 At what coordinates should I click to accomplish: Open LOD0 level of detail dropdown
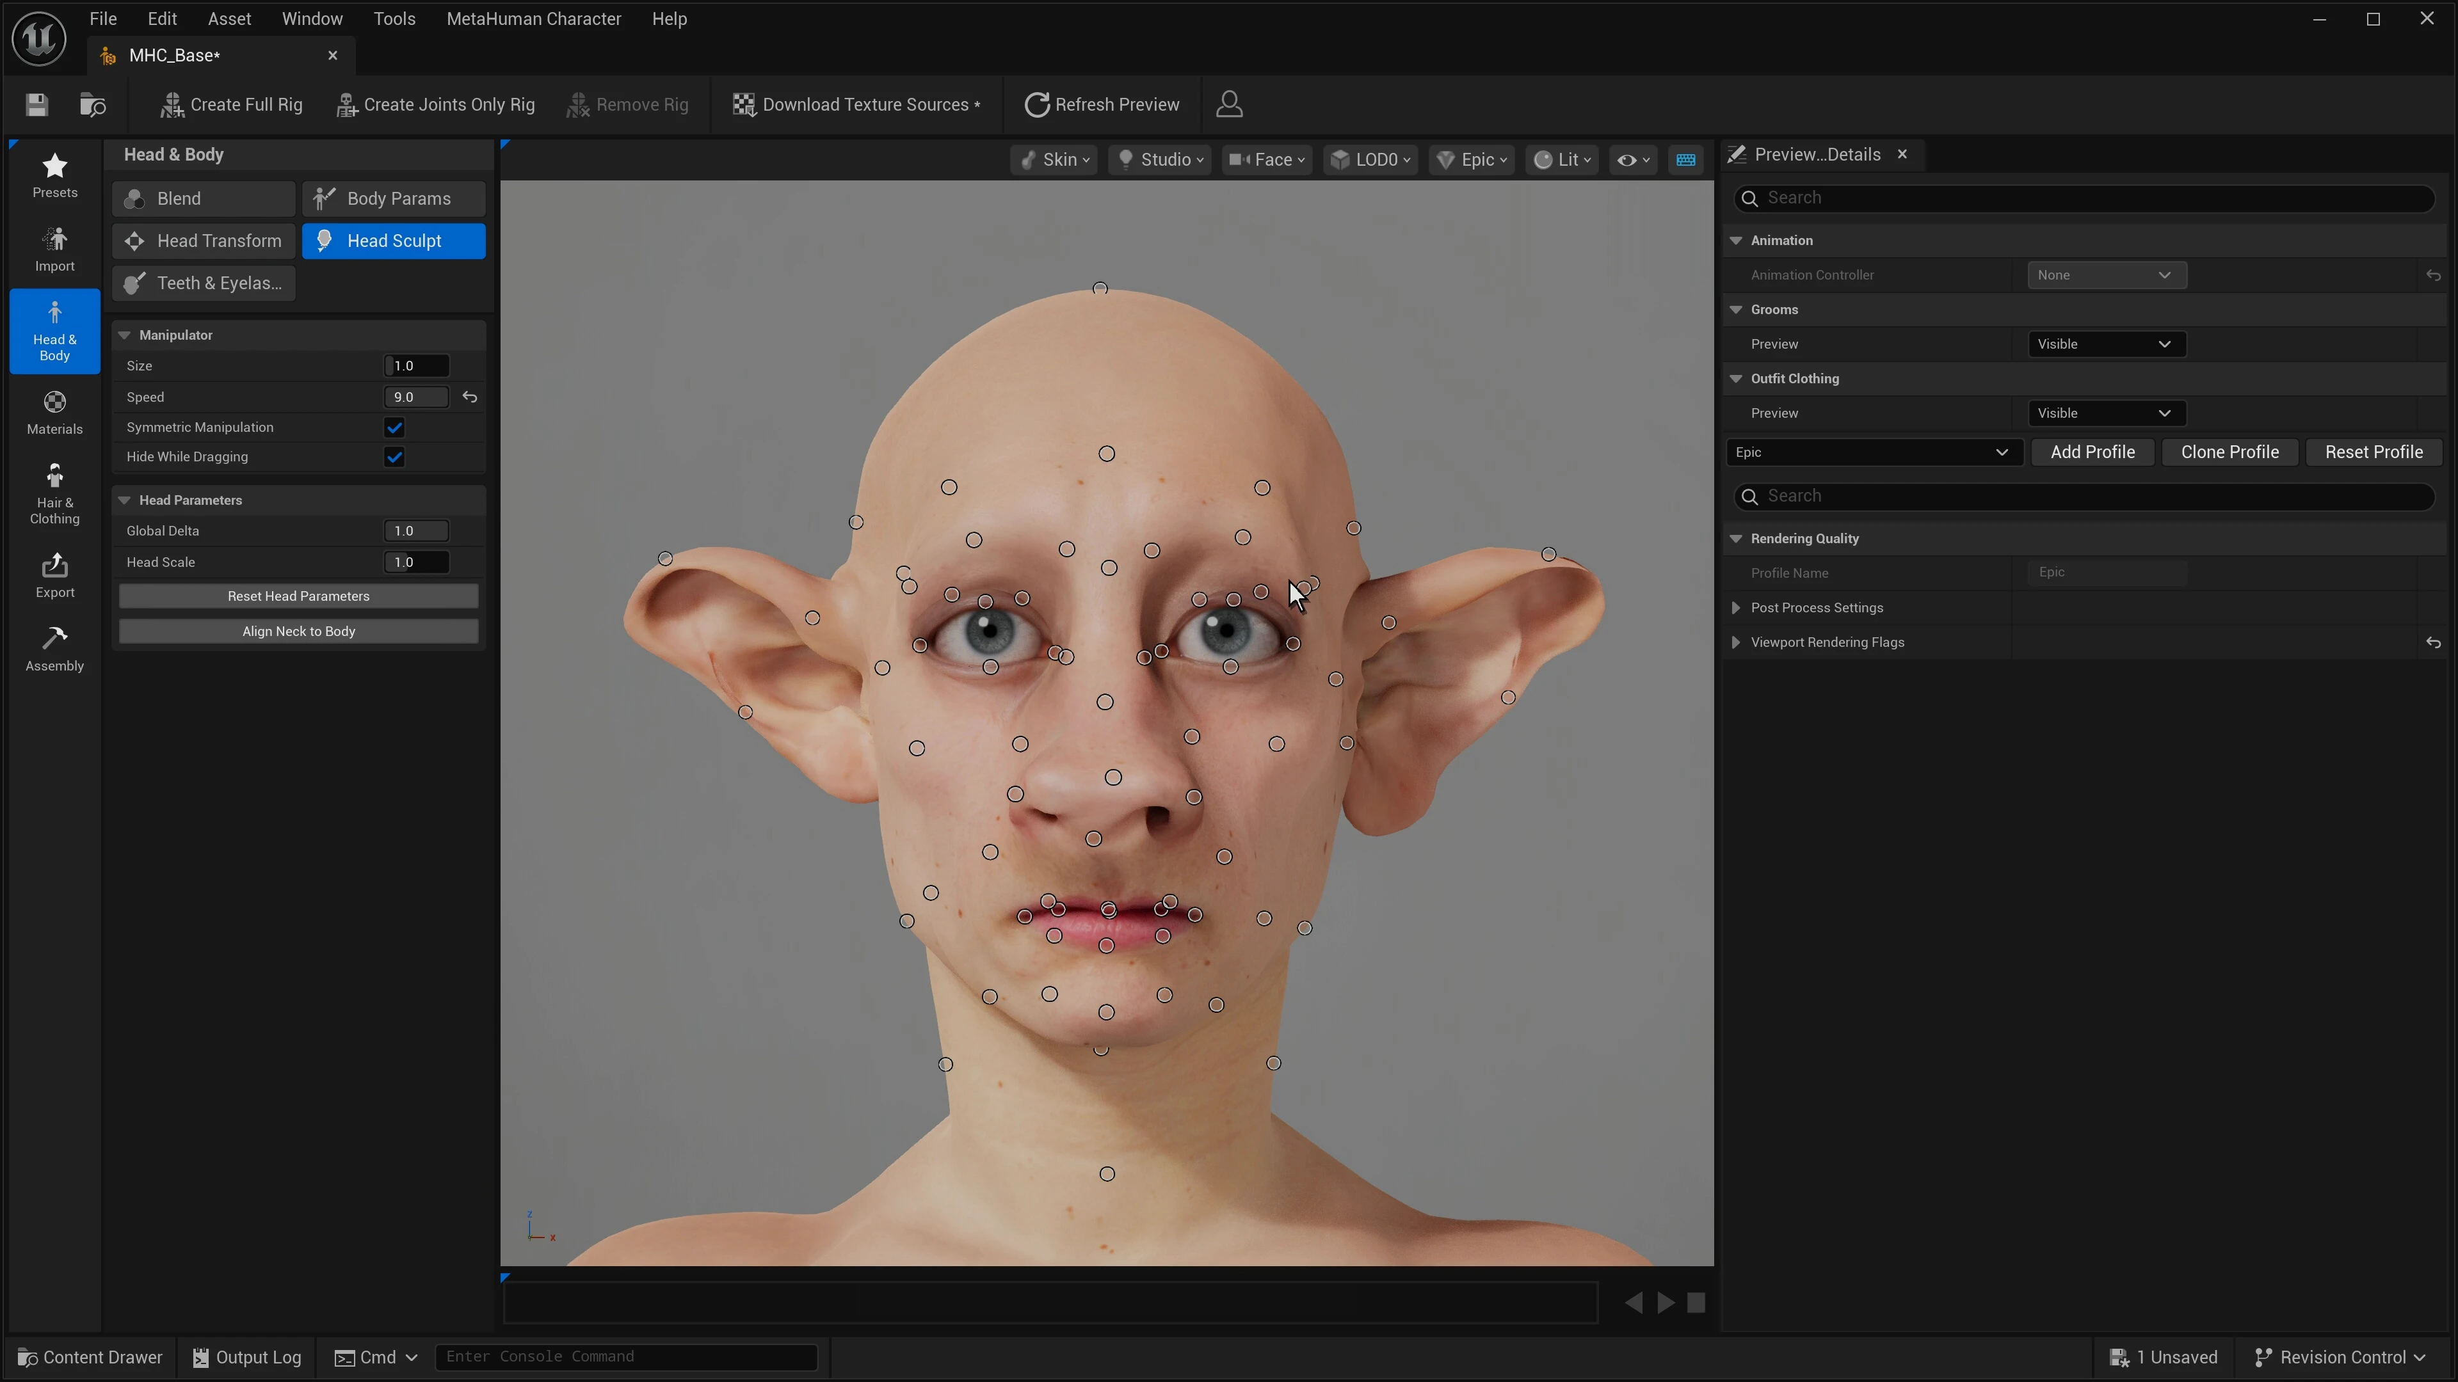(1369, 159)
